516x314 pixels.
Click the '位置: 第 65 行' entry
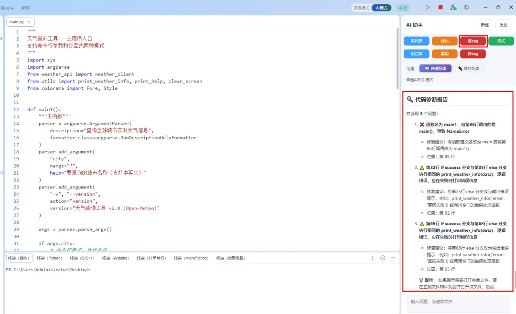pos(441,269)
